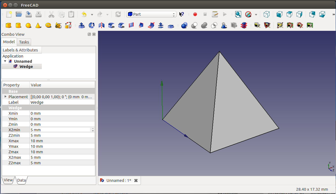
Task: Expand the Placement property row
Action: (x=6, y=97)
